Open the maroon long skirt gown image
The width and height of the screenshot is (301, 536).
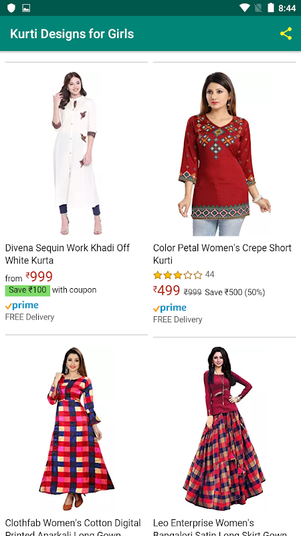(x=225, y=429)
